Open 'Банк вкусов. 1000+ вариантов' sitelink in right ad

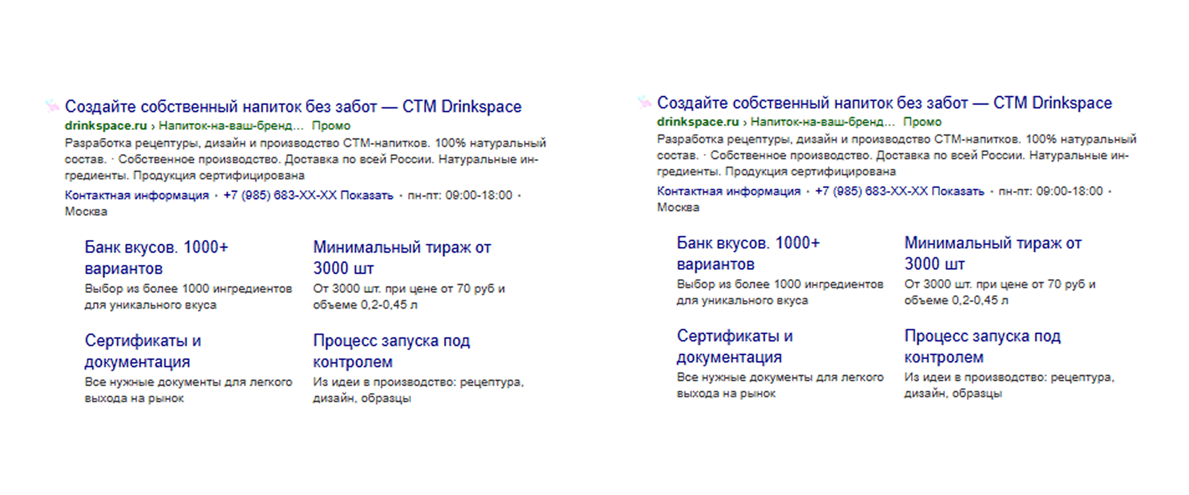[x=749, y=254]
